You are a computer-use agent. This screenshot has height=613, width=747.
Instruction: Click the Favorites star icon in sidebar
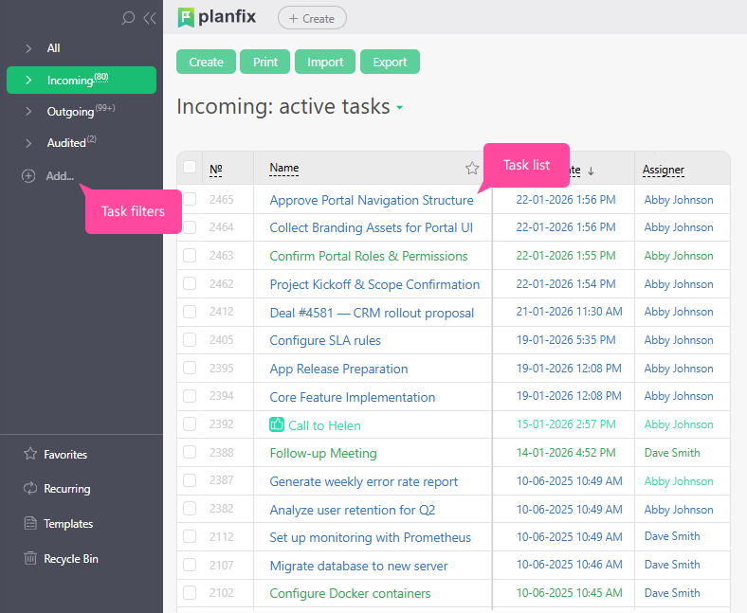coord(30,455)
